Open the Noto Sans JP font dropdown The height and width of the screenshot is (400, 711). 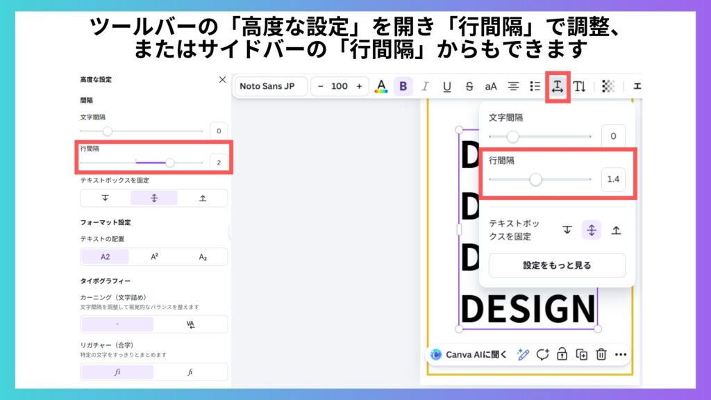click(271, 86)
